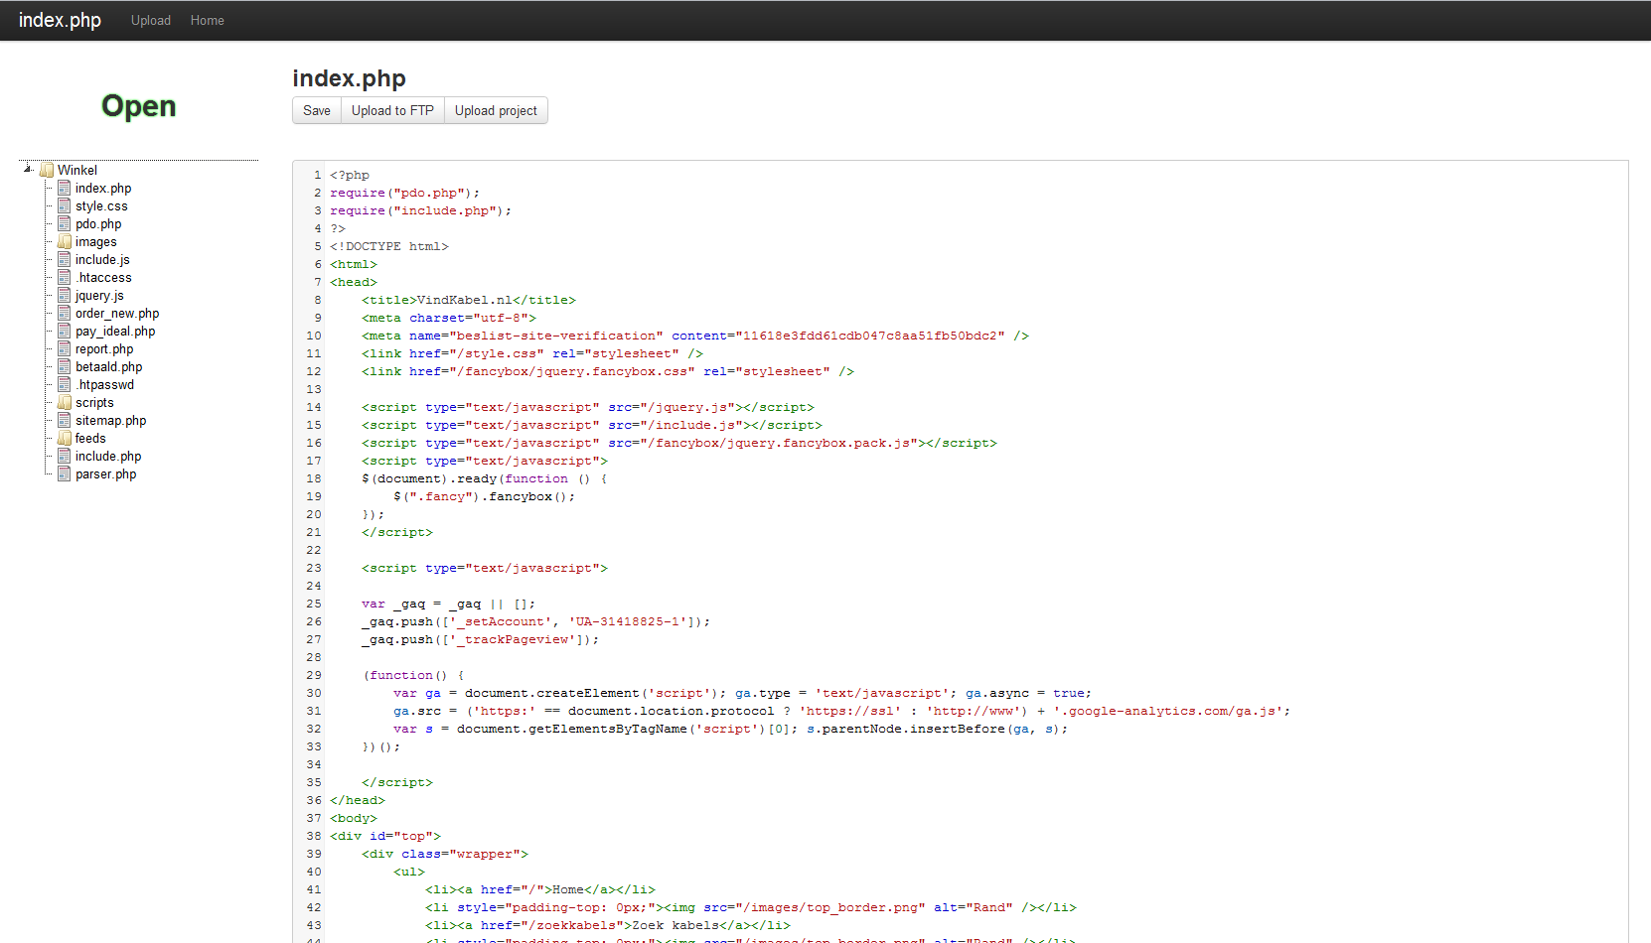The height and width of the screenshot is (943, 1651).
Task: Collapse the Winkel project tree
Action: click(29, 170)
